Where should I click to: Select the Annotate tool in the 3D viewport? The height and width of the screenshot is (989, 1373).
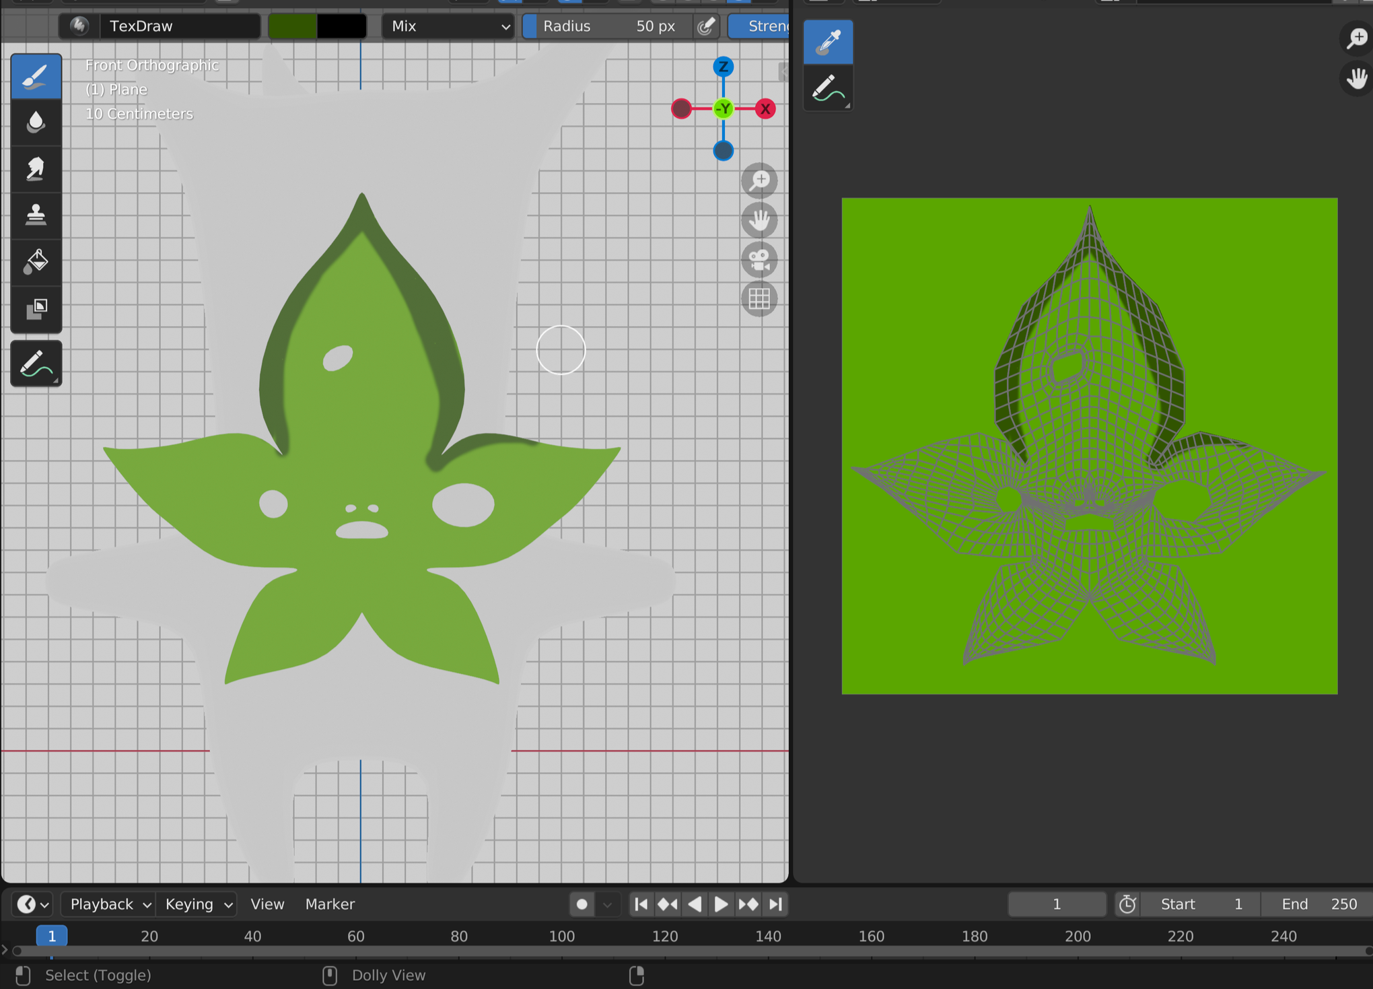[x=36, y=364]
